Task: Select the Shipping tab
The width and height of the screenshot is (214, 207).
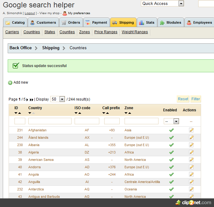Action: (x=123, y=22)
